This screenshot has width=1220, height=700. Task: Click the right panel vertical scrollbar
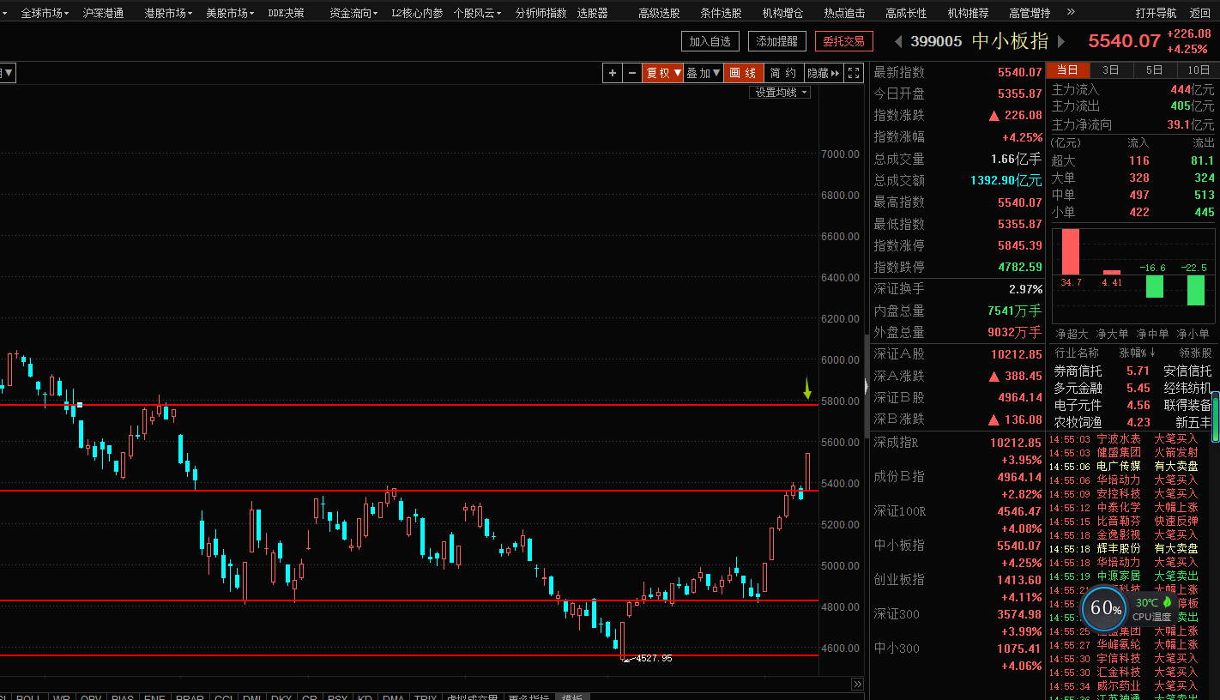tap(1215, 416)
